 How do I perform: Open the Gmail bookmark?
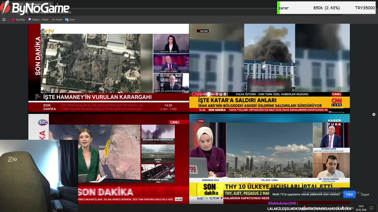(57, 20)
